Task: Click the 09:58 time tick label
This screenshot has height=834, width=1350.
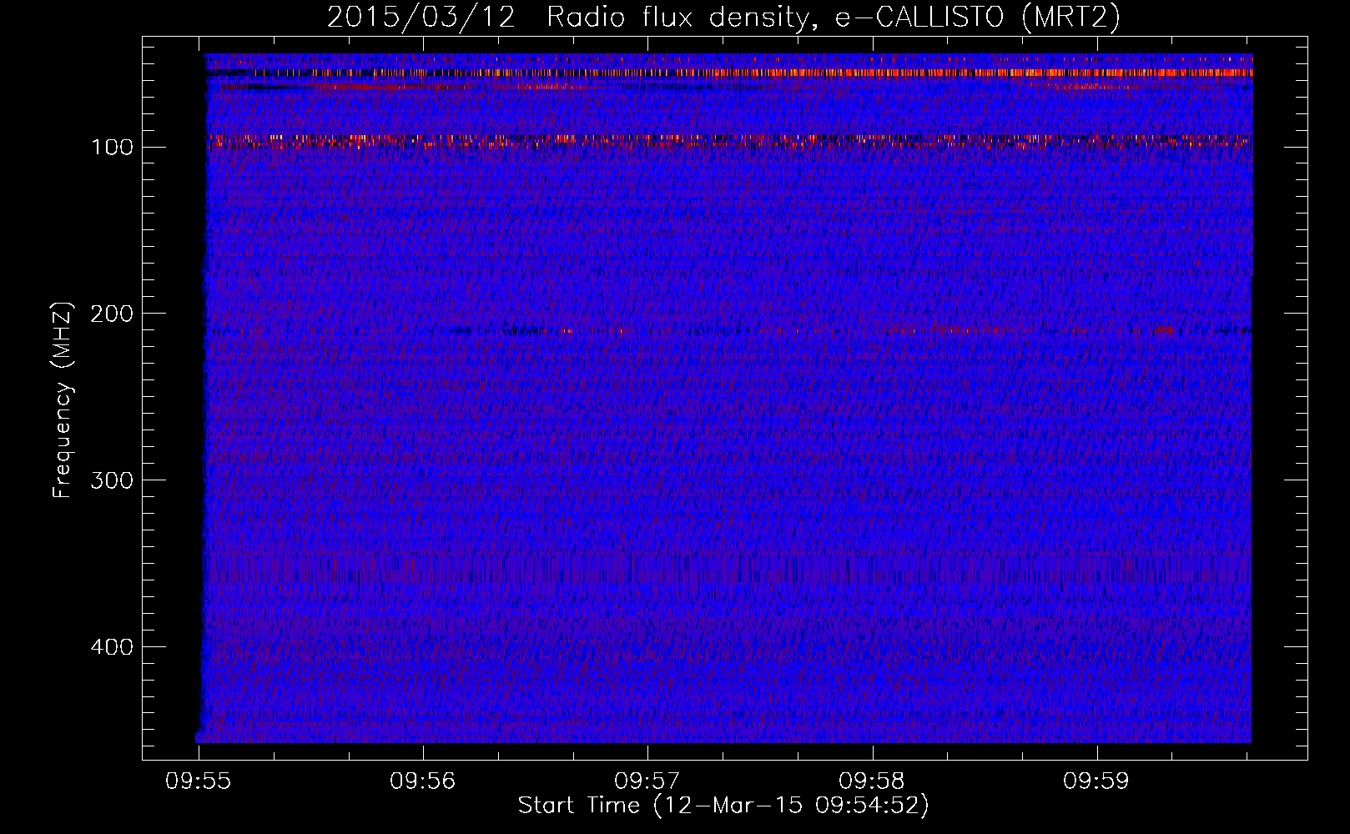Action: (x=872, y=781)
